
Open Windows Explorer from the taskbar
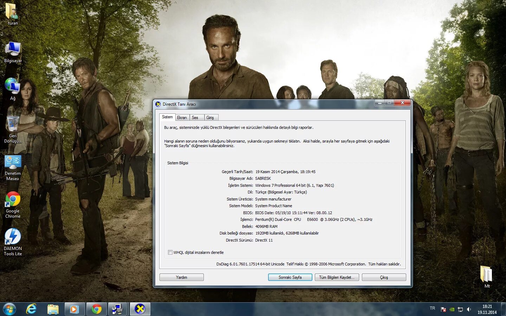(x=53, y=309)
